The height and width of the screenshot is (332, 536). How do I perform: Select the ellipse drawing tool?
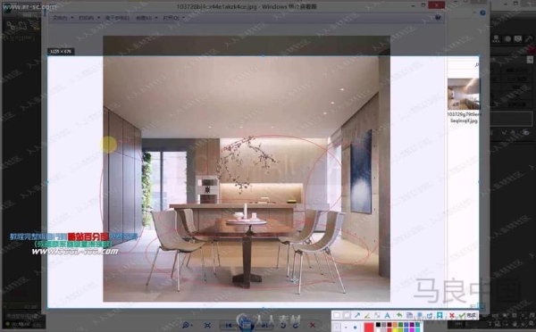coord(347,316)
